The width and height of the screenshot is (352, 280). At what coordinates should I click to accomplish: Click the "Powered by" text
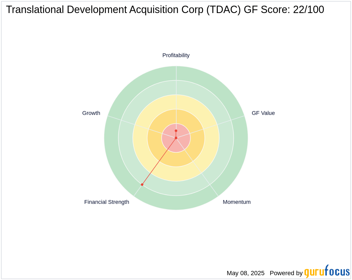click(x=286, y=273)
